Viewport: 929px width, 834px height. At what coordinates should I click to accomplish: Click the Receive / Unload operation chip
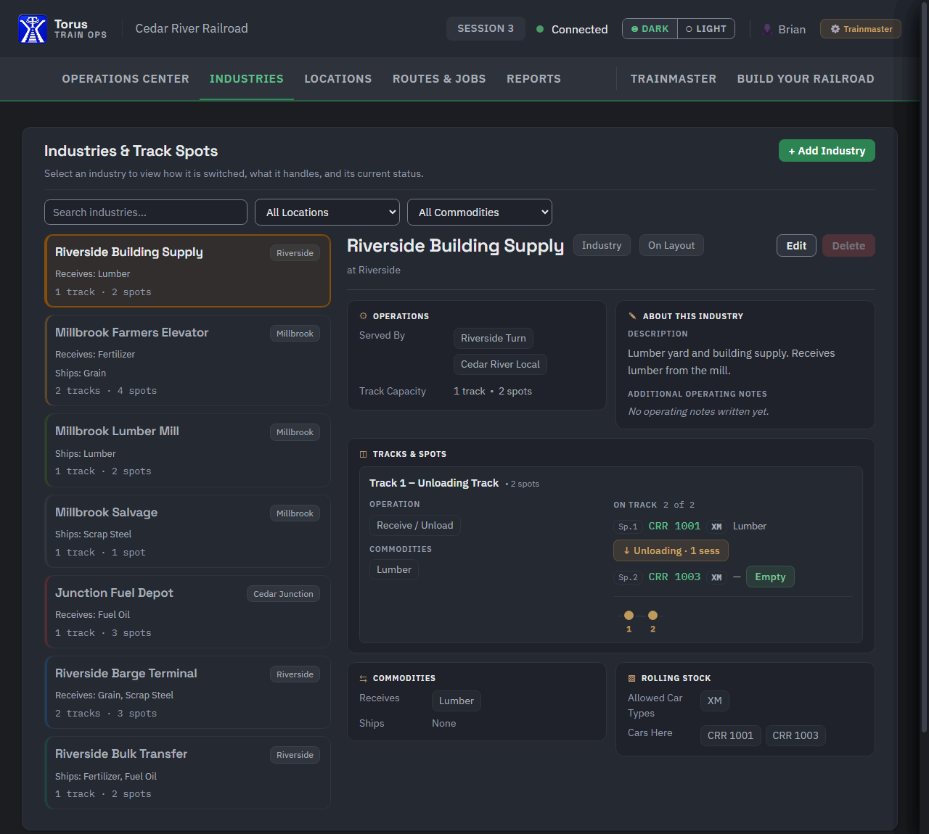click(x=415, y=525)
